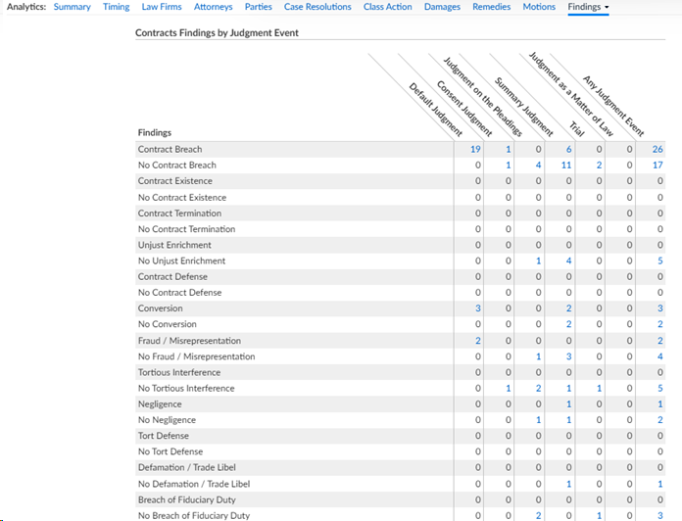The height and width of the screenshot is (521, 682).
Task: Select the Tort Defense row label
Action: click(164, 436)
